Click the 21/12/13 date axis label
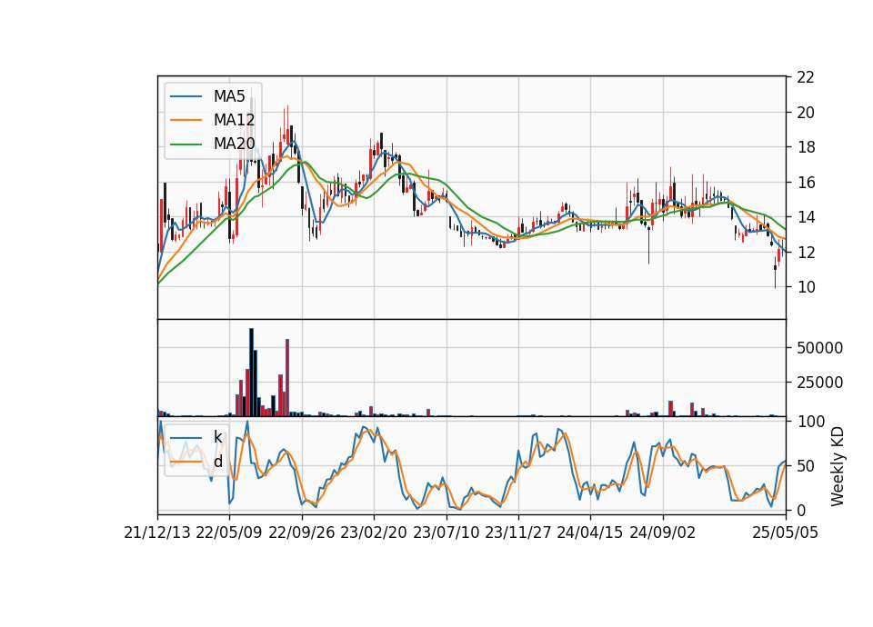873x627 pixels. pos(157,533)
